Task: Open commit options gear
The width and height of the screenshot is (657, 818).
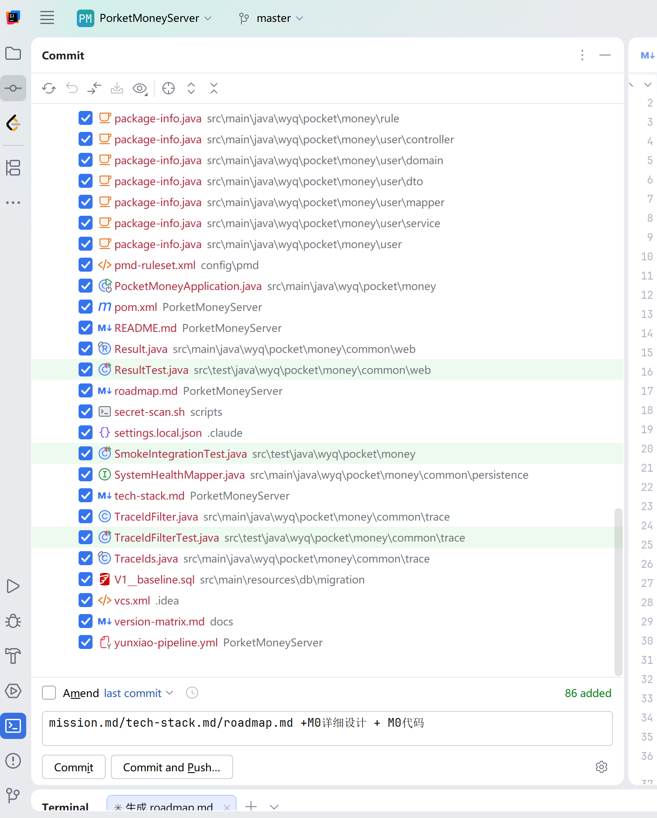Action: click(x=602, y=767)
